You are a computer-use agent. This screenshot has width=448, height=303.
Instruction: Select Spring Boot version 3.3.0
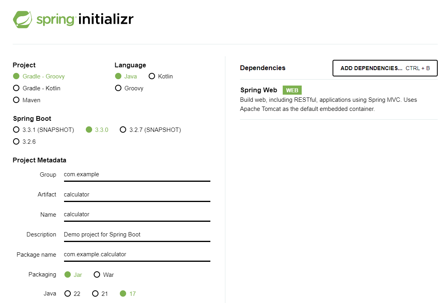97,130
